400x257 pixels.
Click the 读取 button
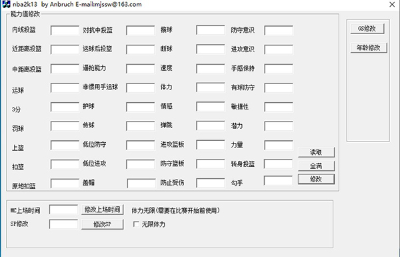[x=316, y=152]
